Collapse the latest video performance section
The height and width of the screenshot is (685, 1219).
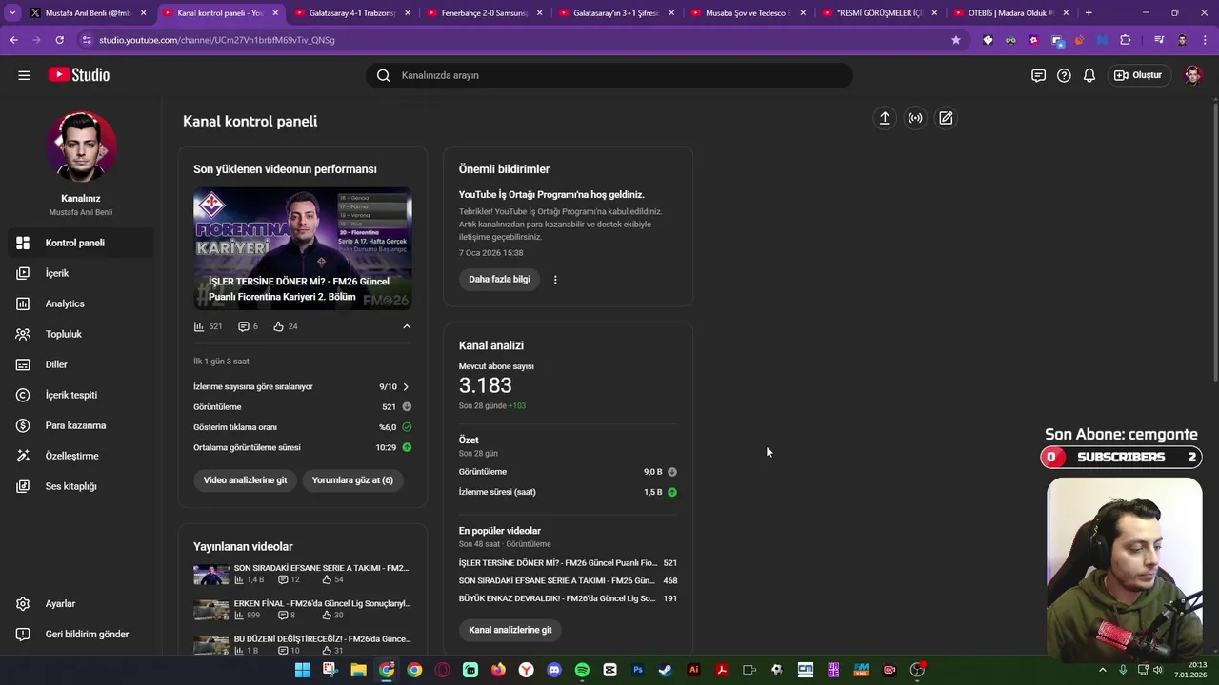tap(407, 326)
